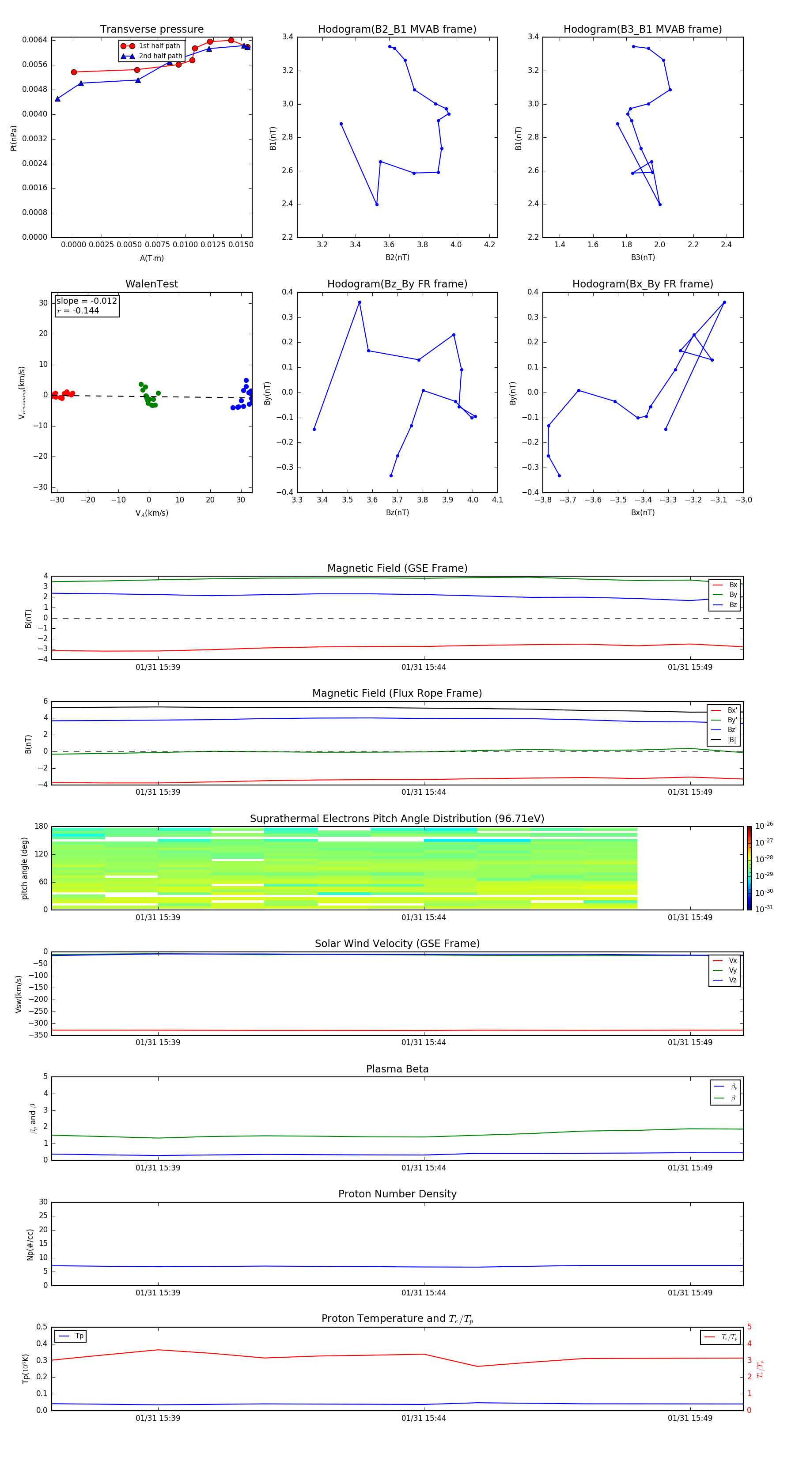Viewport: 795px width, 1457px height.
Task: Click the 'Hodogram(B3_B1 MVAB frame)' title
Action: [643, 29]
